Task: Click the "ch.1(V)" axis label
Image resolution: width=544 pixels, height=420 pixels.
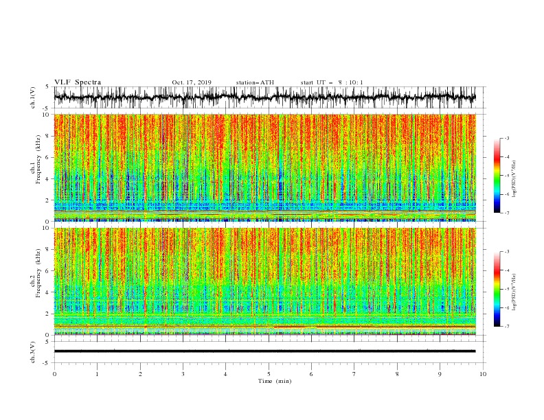Action: click(33, 97)
